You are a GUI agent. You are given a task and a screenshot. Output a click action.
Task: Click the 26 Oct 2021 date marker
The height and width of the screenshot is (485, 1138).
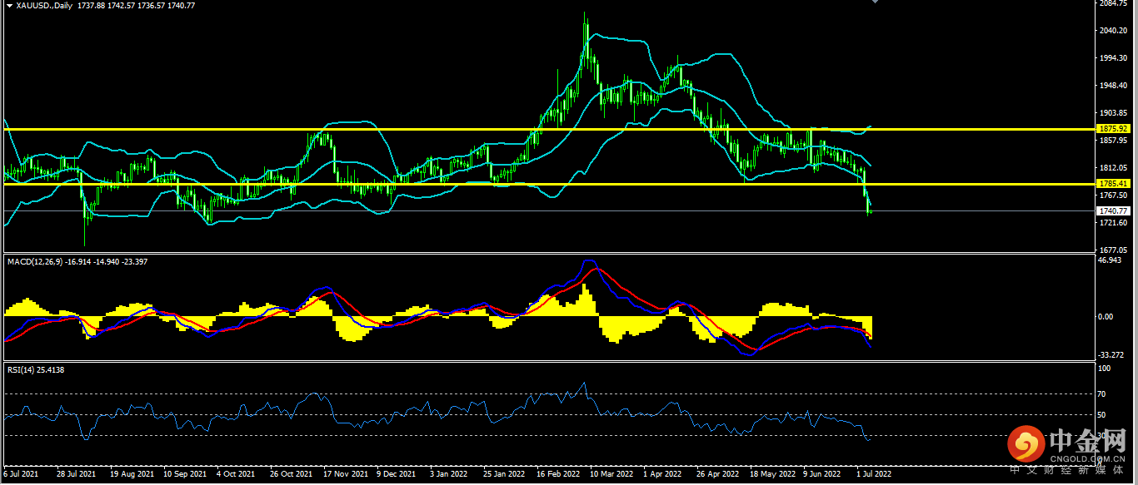pyautogui.click(x=291, y=474)
